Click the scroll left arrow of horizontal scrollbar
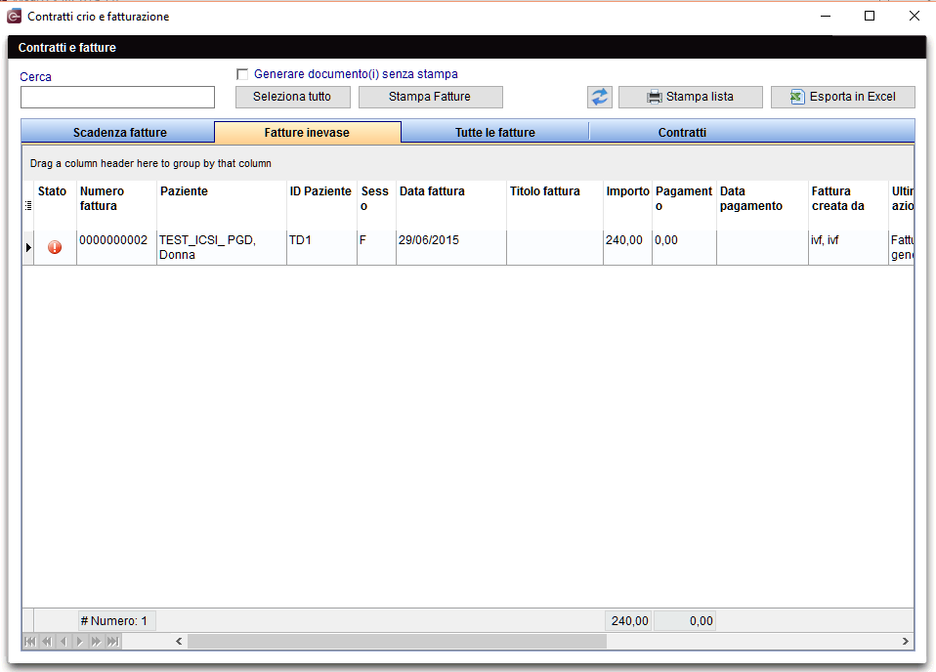The width and height of the screenshot is (936, 672). [x=179, y=642]
